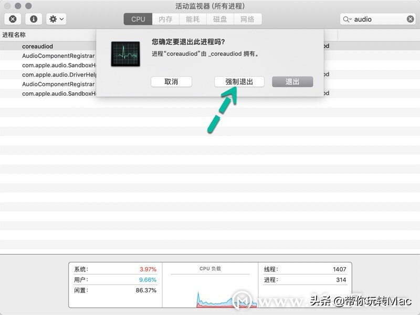This screenshot has width=420, height=315.
Task: Select the coreaudiod process row
Action: tap(37, 46)
